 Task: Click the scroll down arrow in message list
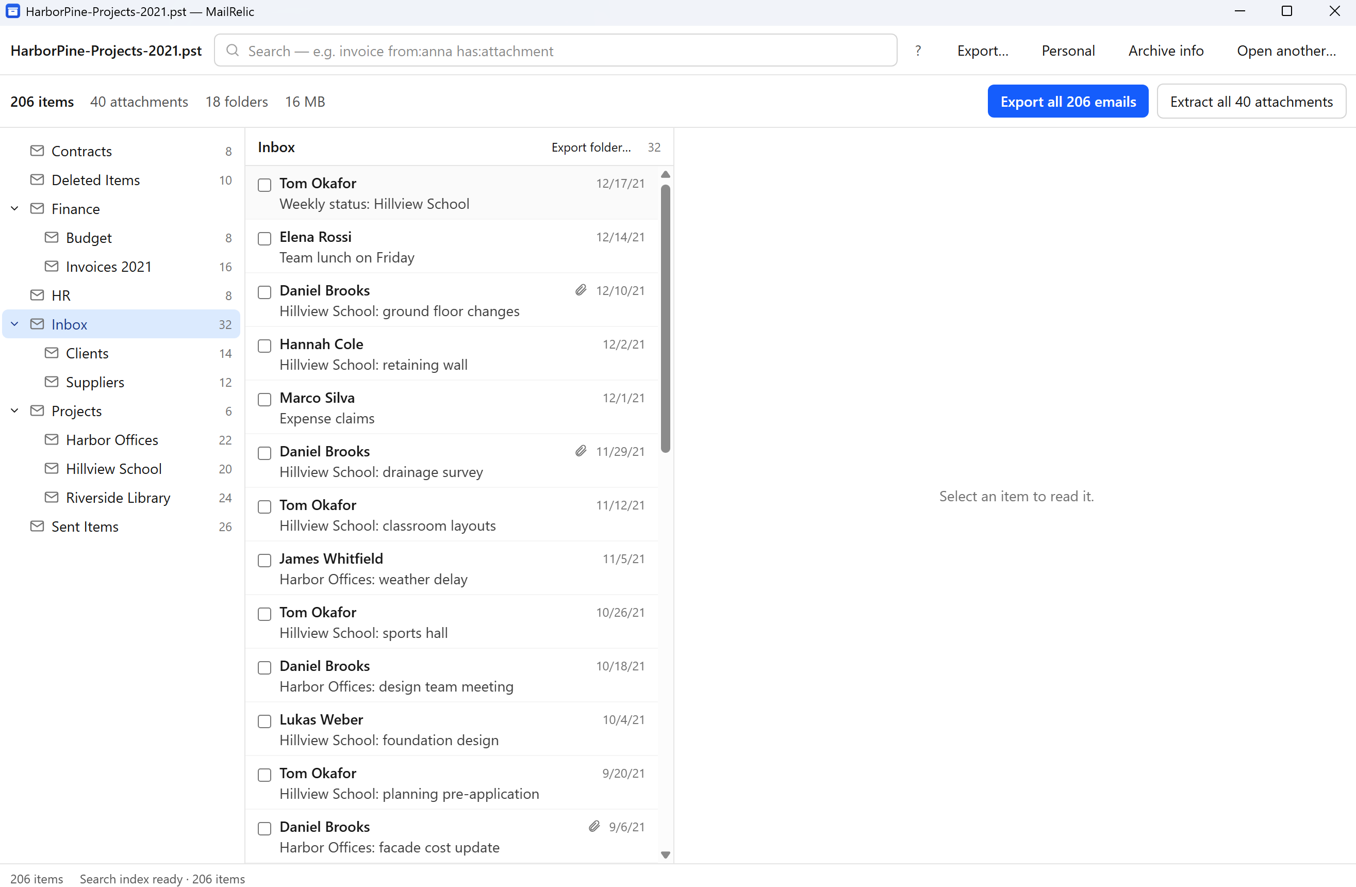[x=665, y=854]
